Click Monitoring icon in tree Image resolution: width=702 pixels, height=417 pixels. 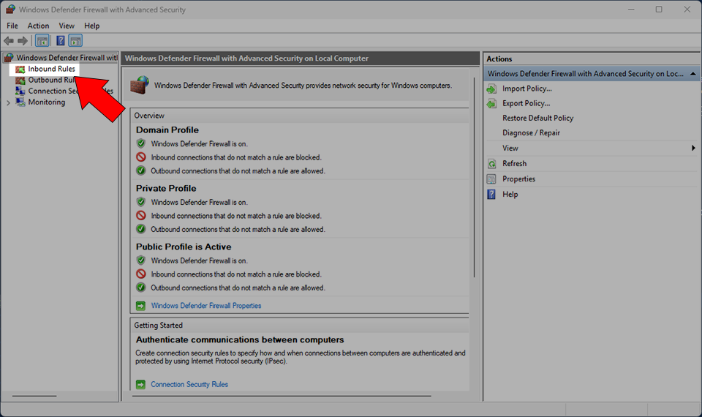[20, 102]
